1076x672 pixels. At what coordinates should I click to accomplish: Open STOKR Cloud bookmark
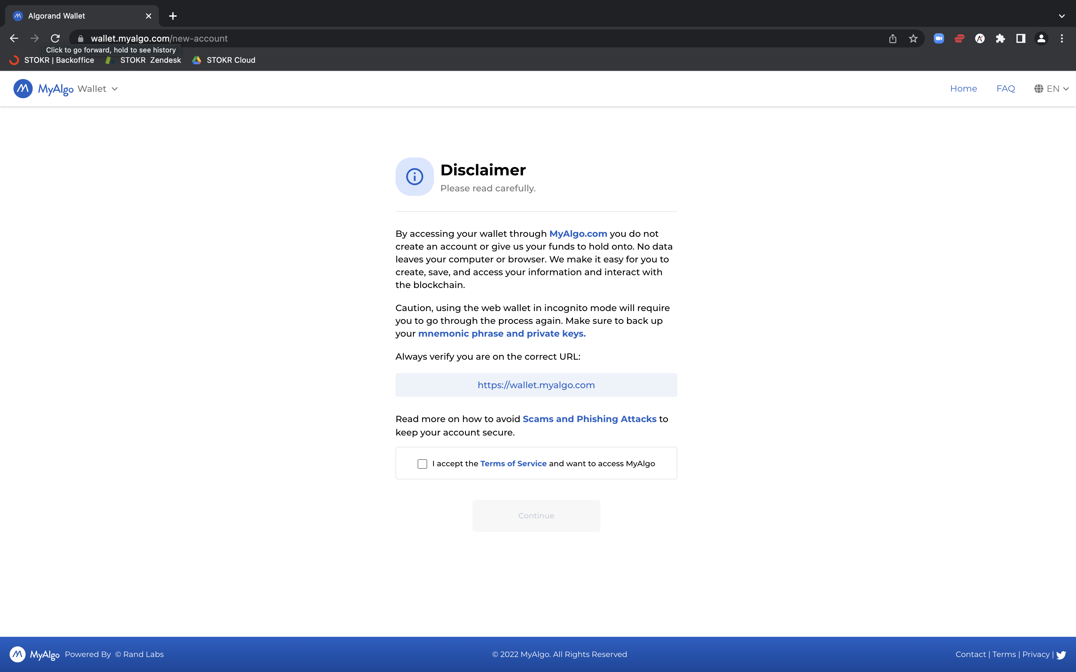(x=224, y=60)
